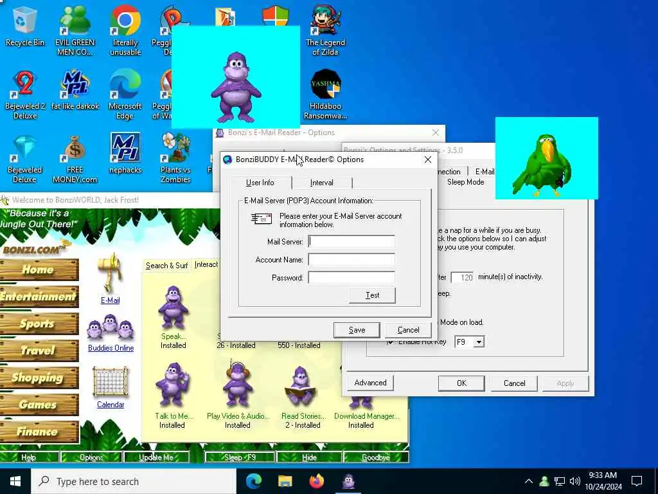The image size is (658, 494).
Task: Open the Finance section sign
Action: coord(39,432)
